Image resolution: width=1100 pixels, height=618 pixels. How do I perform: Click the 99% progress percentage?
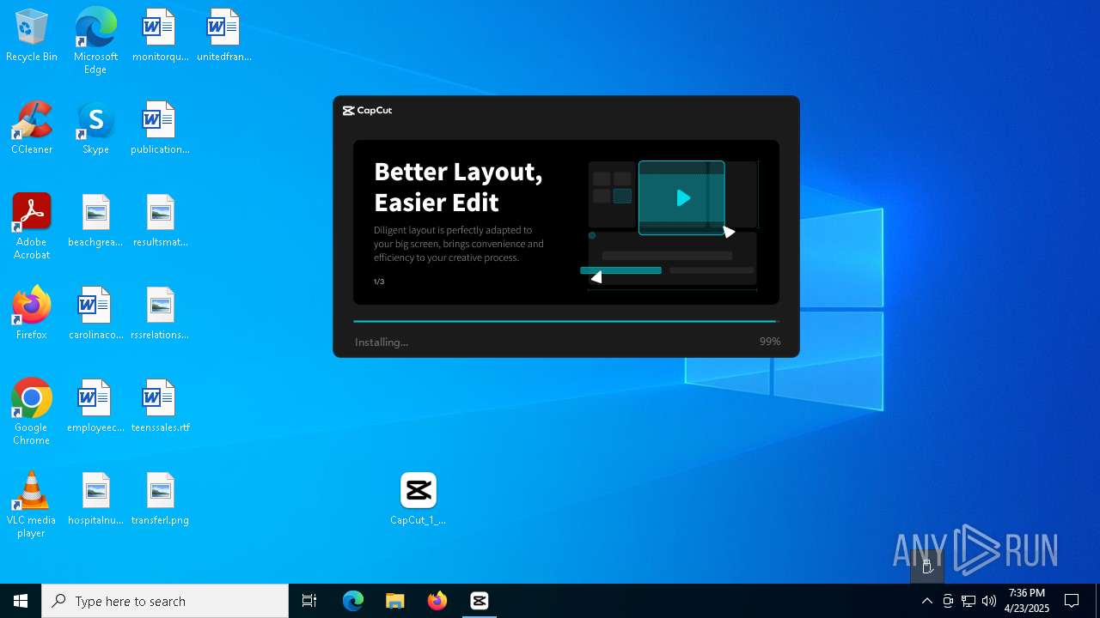770,342
